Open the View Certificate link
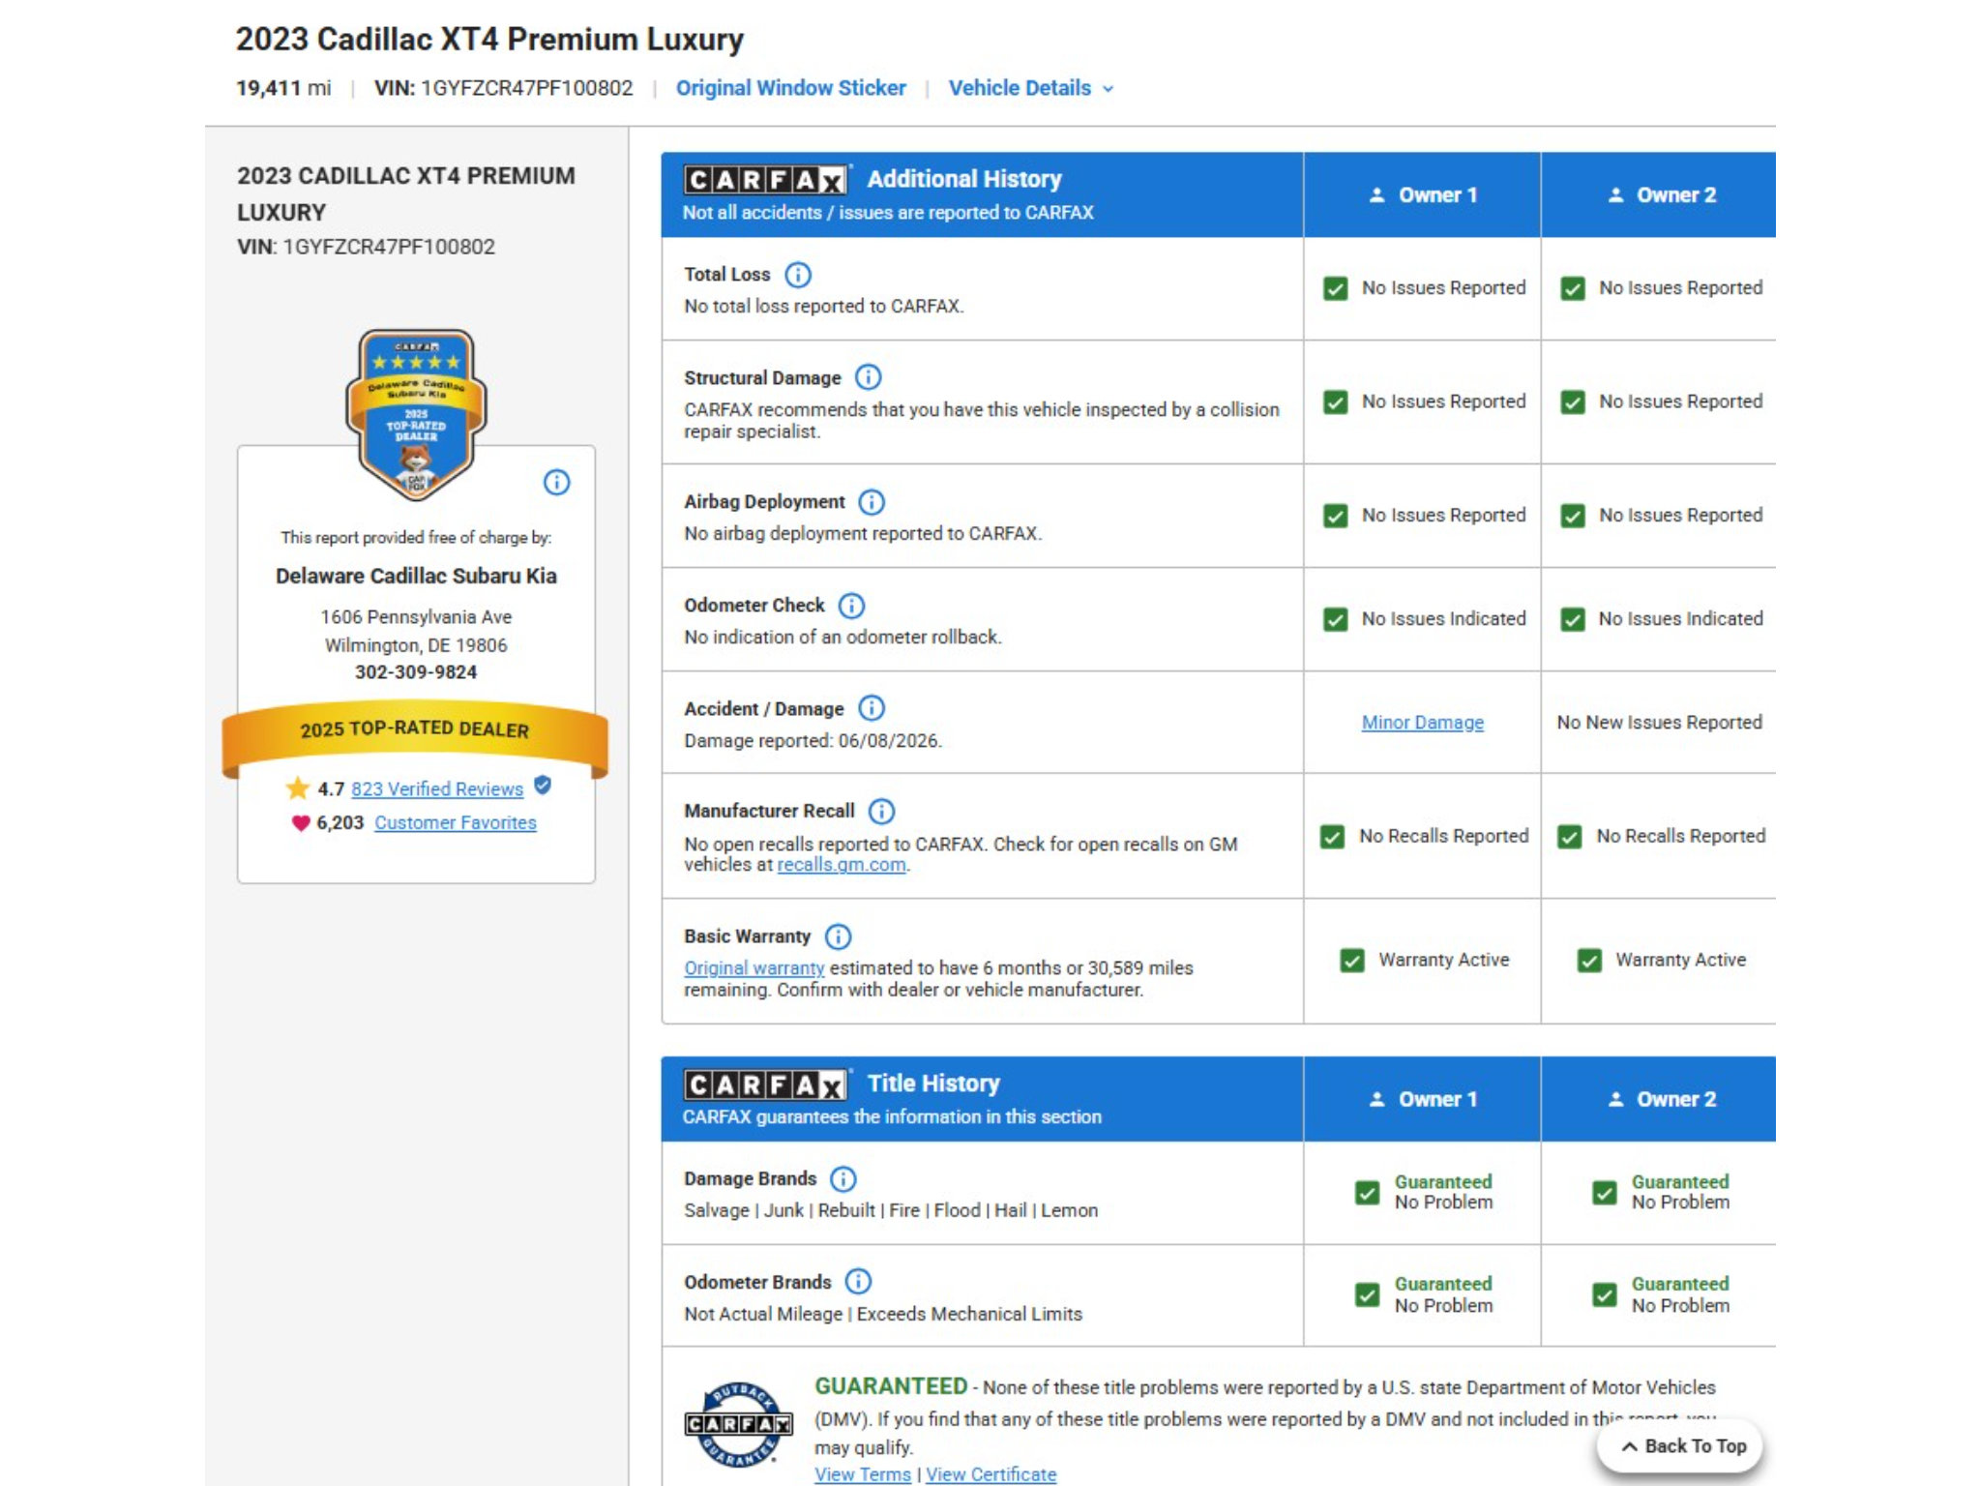The image size is (1981, 1486). tap(991, 1474)
